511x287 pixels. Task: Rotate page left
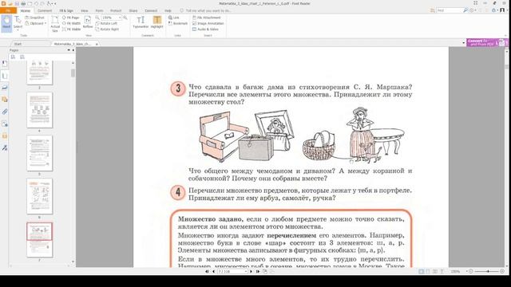(x=106, y=23)
